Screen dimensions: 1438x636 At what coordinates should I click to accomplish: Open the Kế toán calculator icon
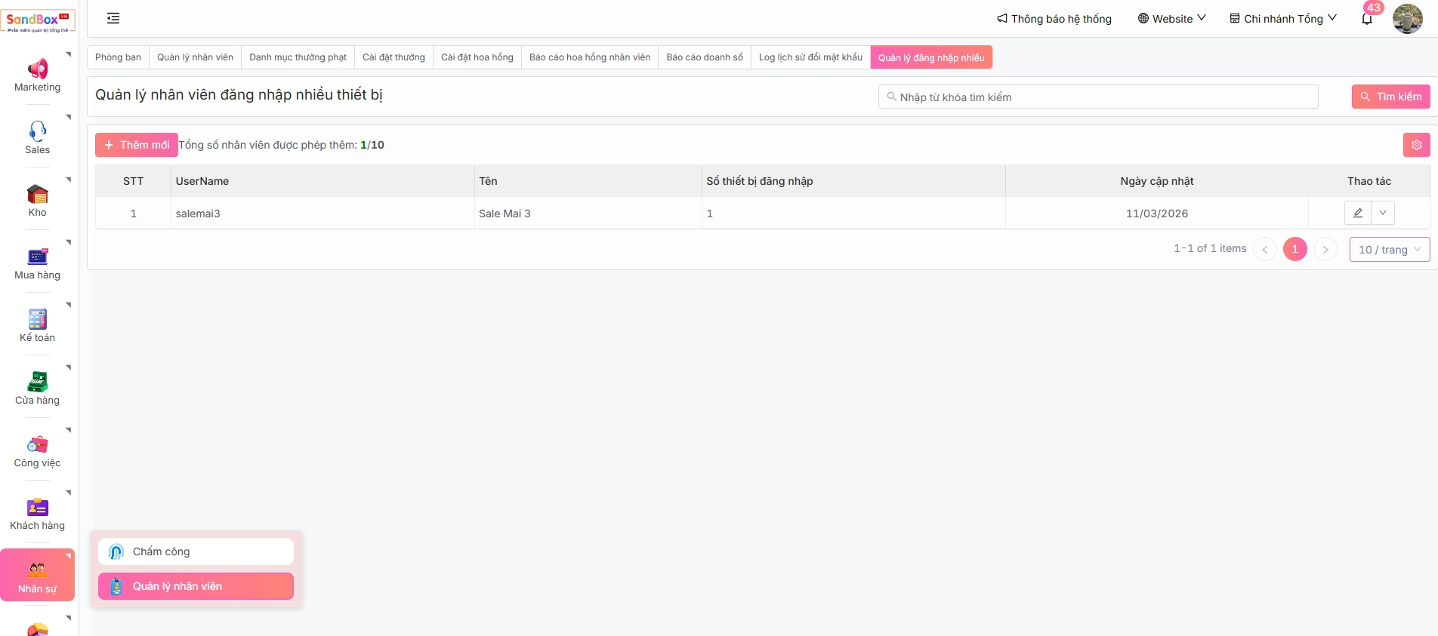[x=37, y=319]
